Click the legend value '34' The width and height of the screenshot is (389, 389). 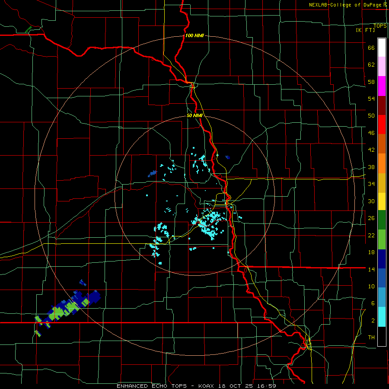pyautogui.click(x=371, y=184)
